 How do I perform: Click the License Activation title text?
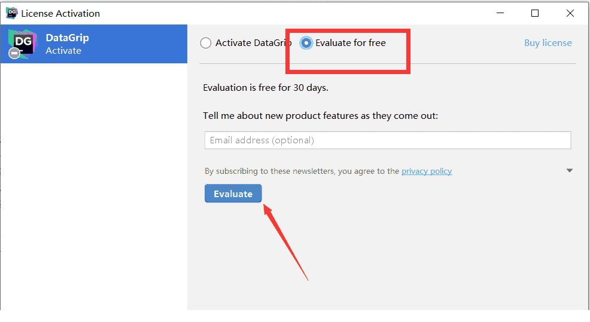(60, 13)
